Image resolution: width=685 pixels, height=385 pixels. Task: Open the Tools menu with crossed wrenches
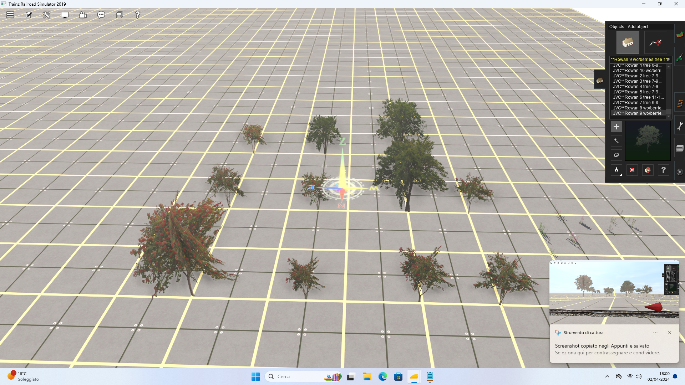point(47,15)
